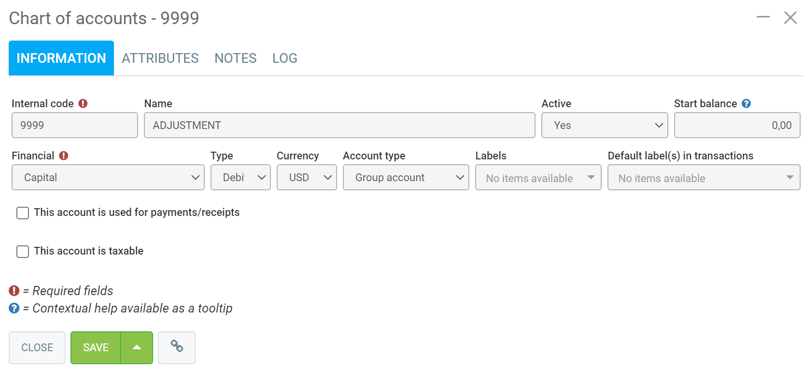
Task: Expand the Financial dropdown set to Capital
Action: click(108, 177)
